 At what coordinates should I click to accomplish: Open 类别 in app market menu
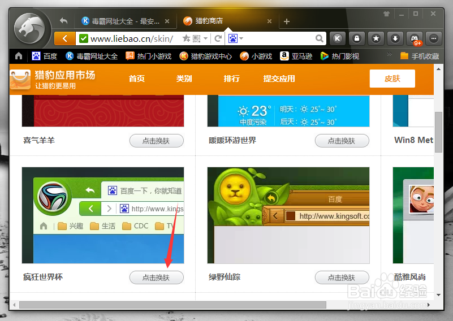point(184,79)
